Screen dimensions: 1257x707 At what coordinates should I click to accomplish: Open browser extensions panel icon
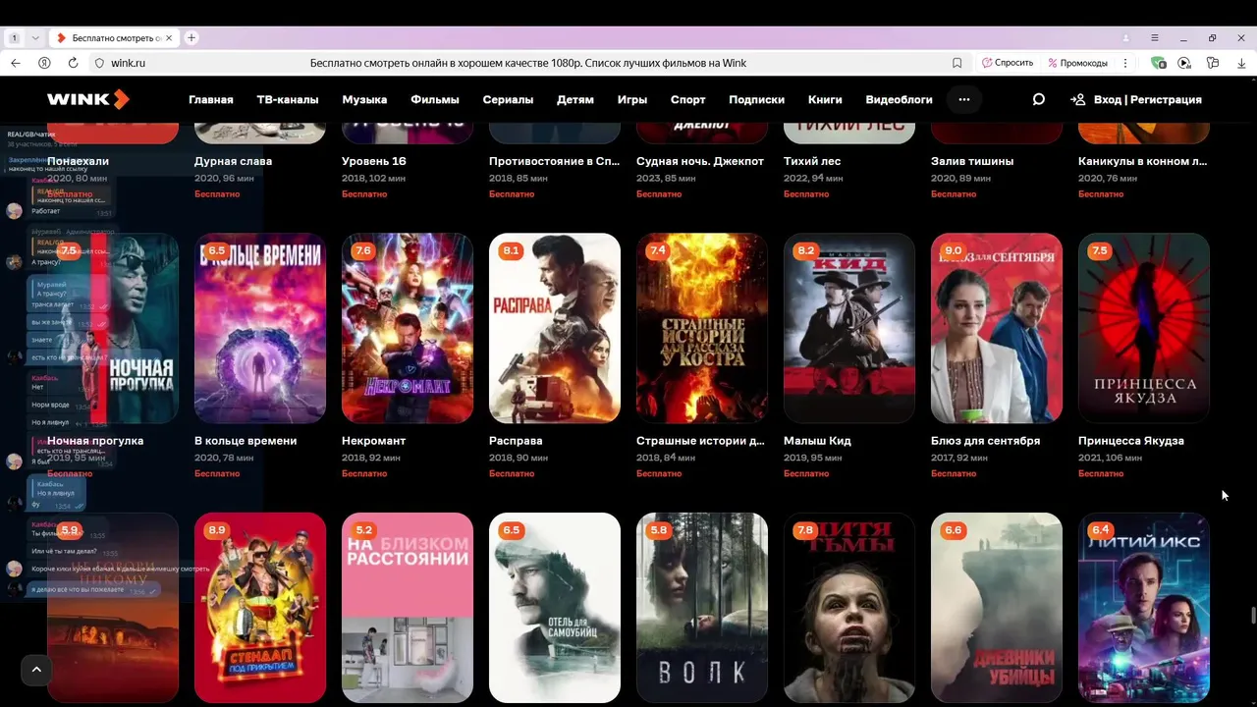tap(1213, 63)
